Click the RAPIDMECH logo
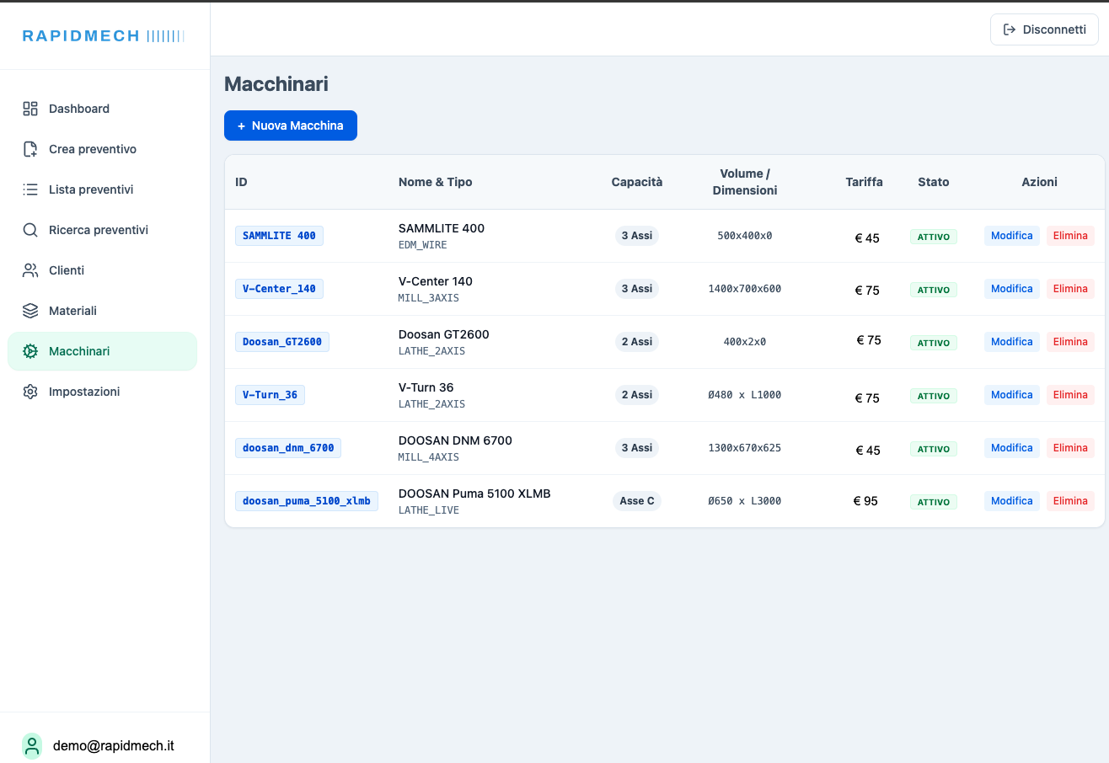 [x=103, y=35]
